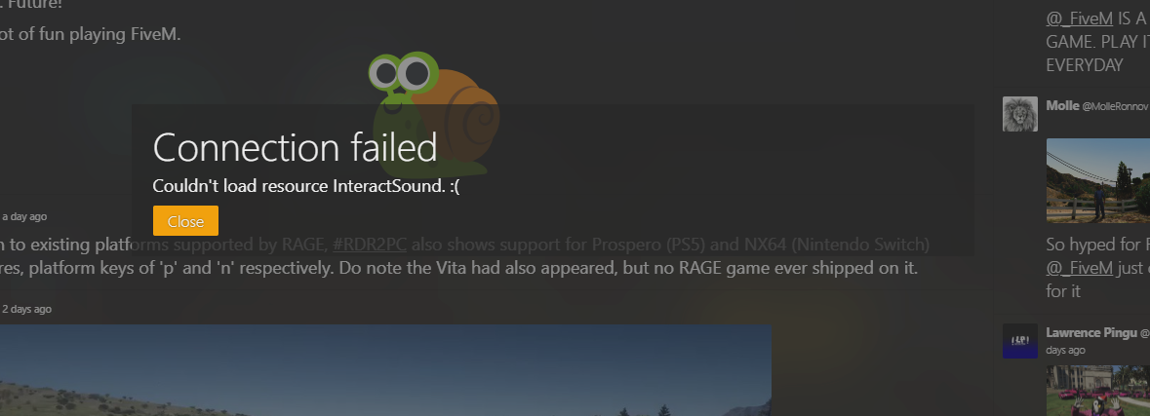View the image in Lawrence Pingu's tweet
The width and height of the screenshot is (1150, 416).
[1098, 391]
